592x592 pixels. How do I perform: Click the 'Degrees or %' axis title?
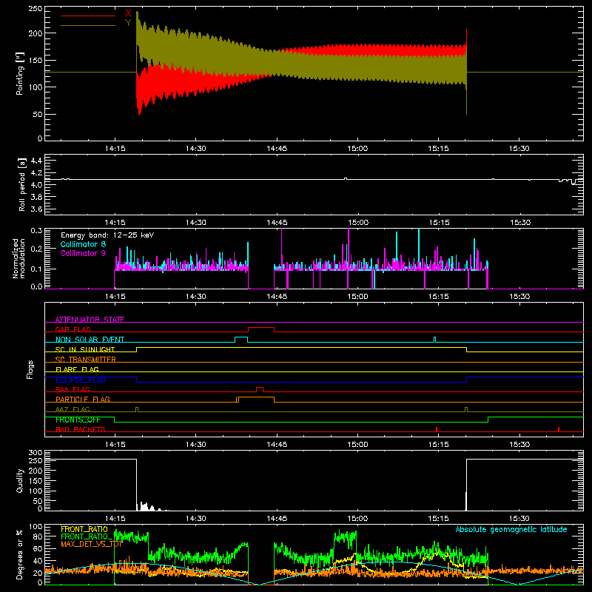[20, 554]
